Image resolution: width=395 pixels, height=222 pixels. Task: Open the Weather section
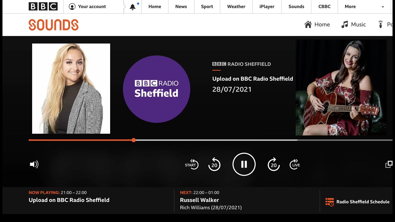(236, 6)
